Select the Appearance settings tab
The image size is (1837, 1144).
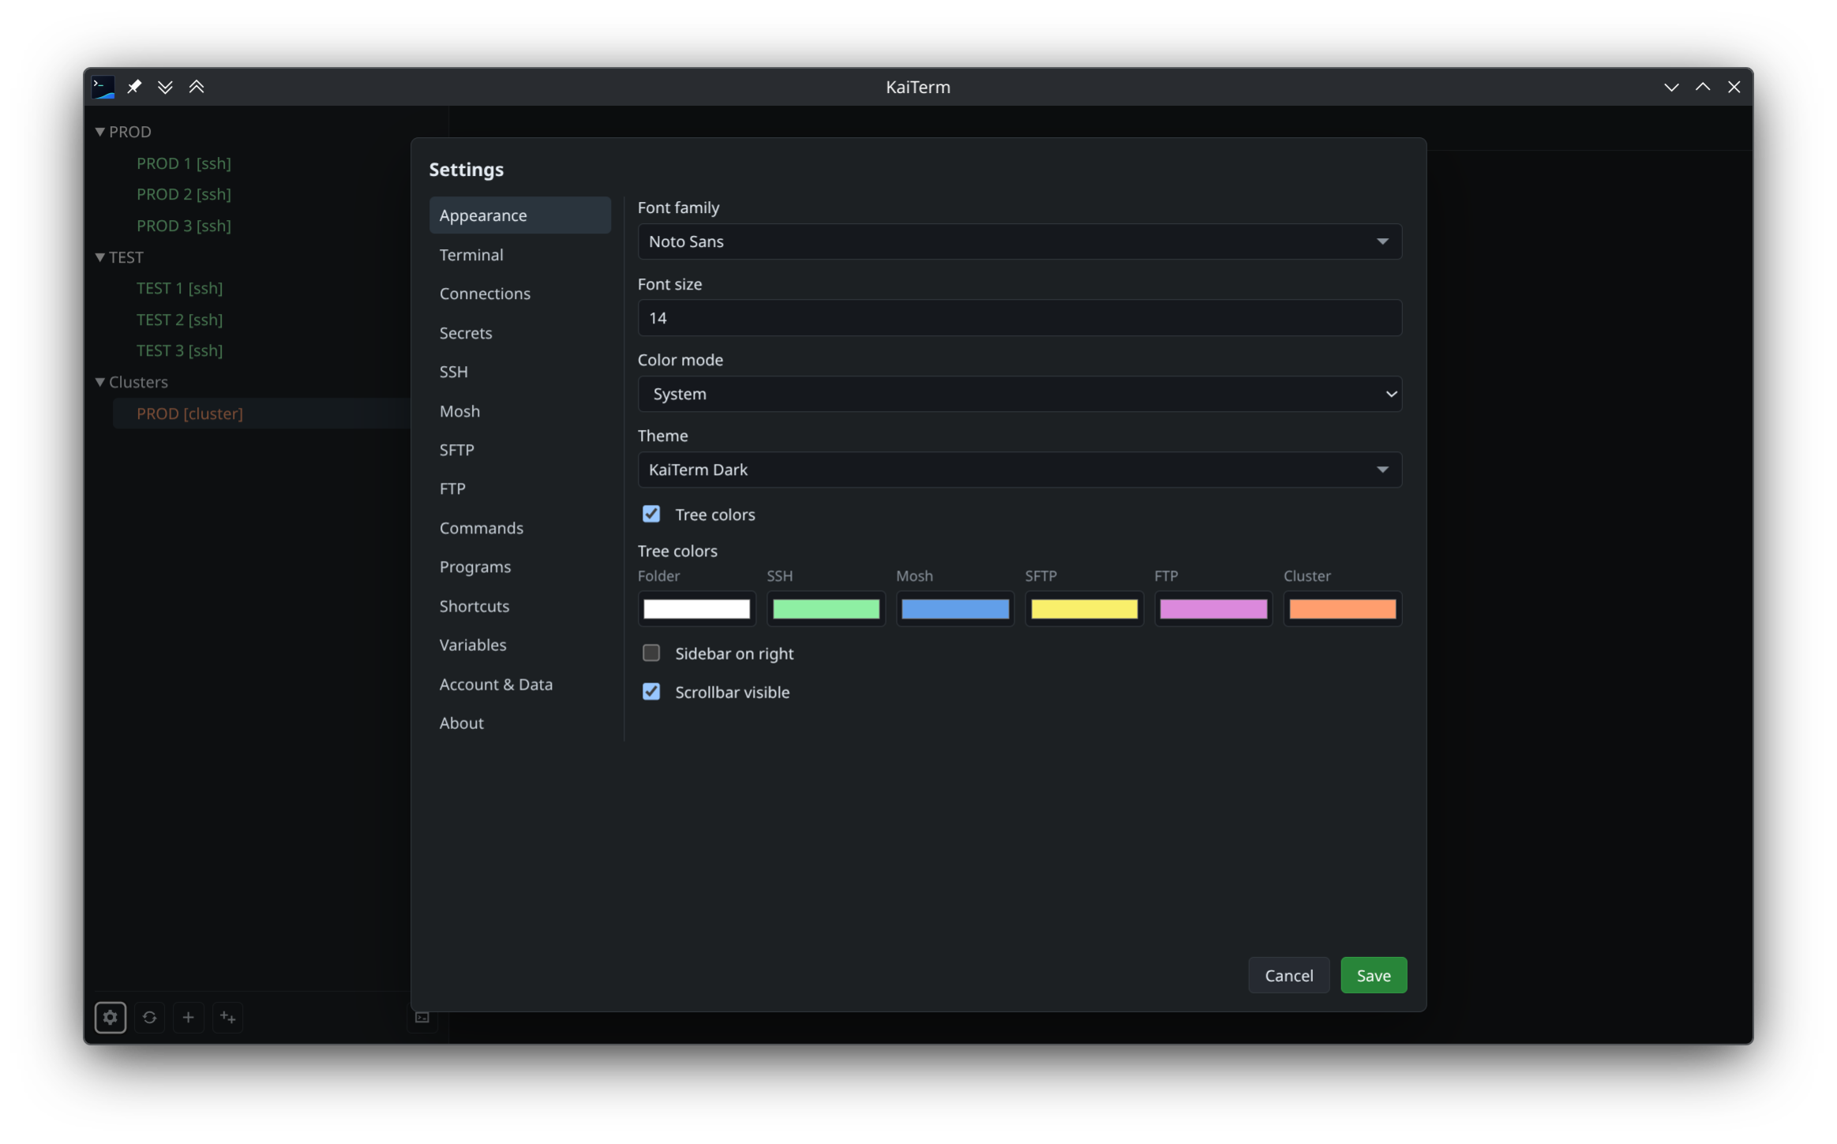pos(519,215)
